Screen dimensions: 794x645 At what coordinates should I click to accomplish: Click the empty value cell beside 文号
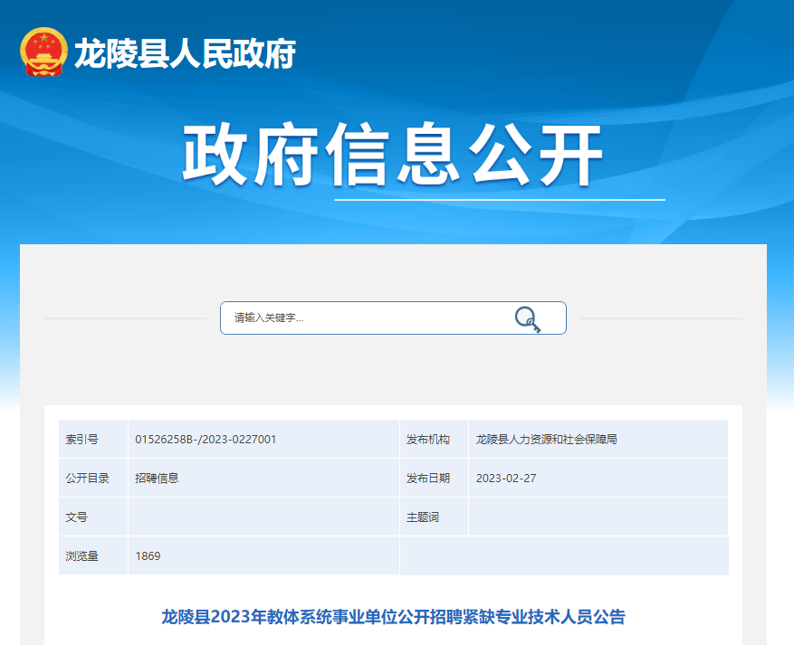pos(263,517)
